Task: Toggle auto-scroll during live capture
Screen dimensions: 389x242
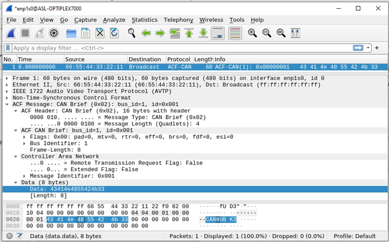Action: [218, 33]
